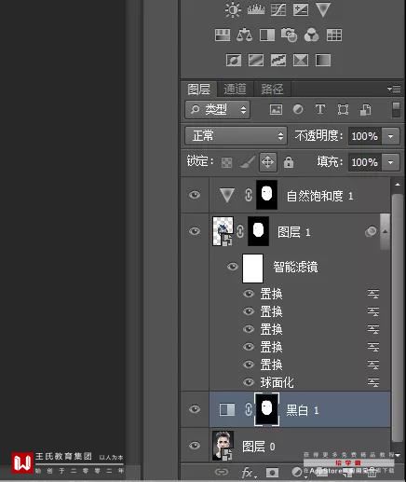Open blending options for 球面化 filter
This screenshot has height=482, width=406.
coord(373,382)
